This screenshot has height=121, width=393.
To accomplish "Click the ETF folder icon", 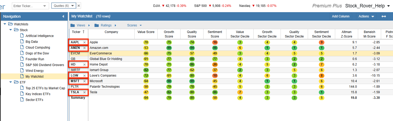I will (x=16, y=82).
